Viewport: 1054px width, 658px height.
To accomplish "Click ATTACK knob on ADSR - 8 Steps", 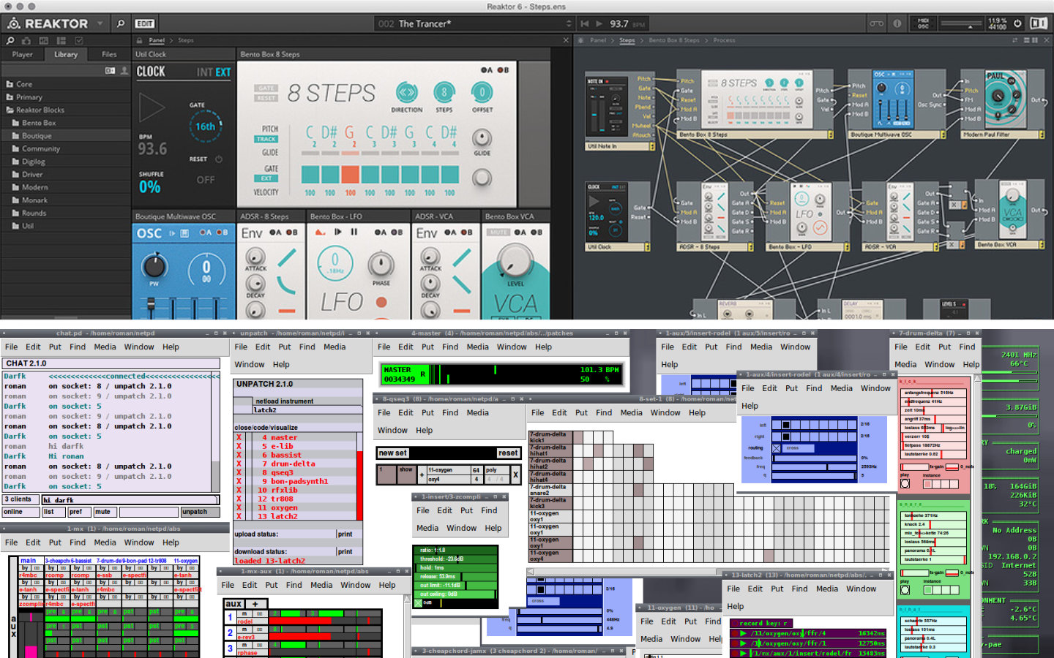I will click(255, 257).
